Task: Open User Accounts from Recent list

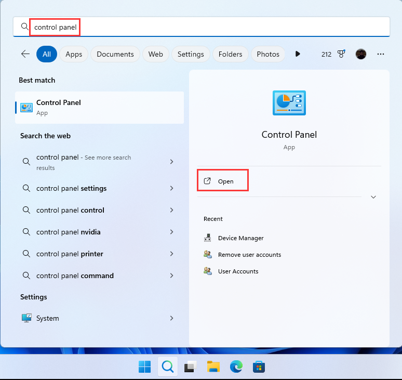Action: click(238, 271)
